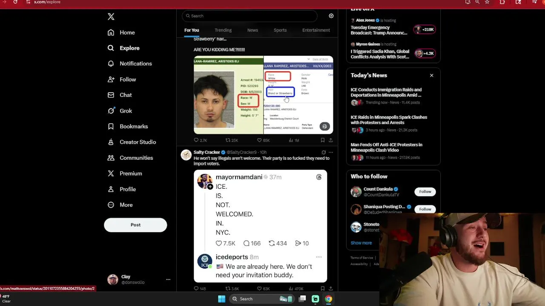
Task: Open Explore from the sidebar
Action: (x=124, y=48)
